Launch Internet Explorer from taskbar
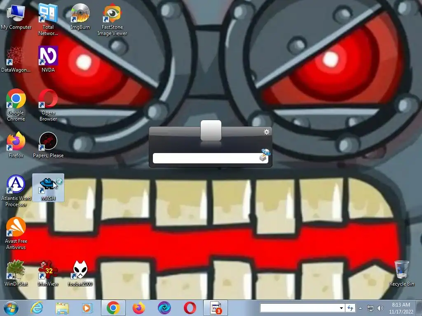 pos(37,308)
